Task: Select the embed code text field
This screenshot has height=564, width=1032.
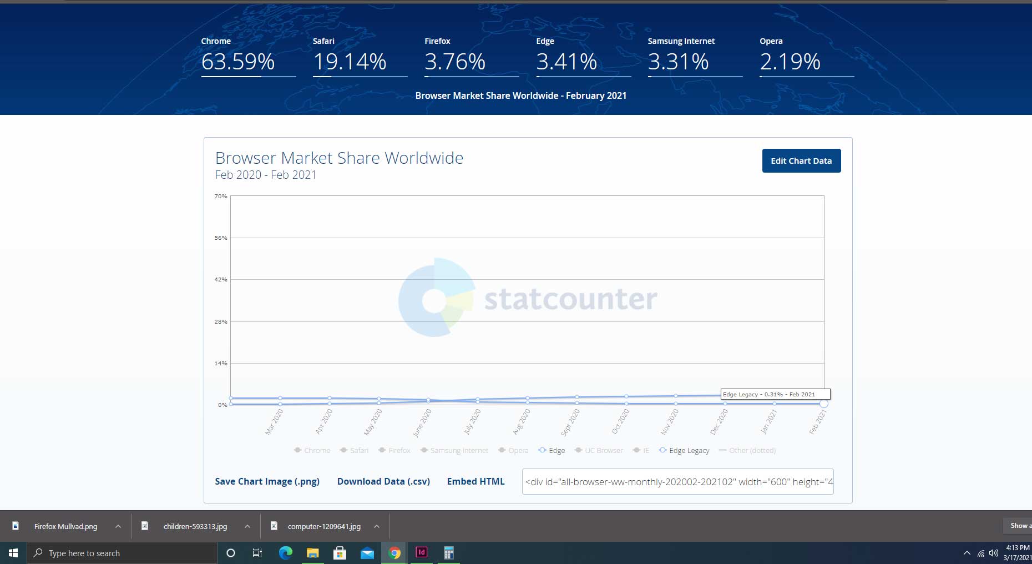Action: click(677, 482)
